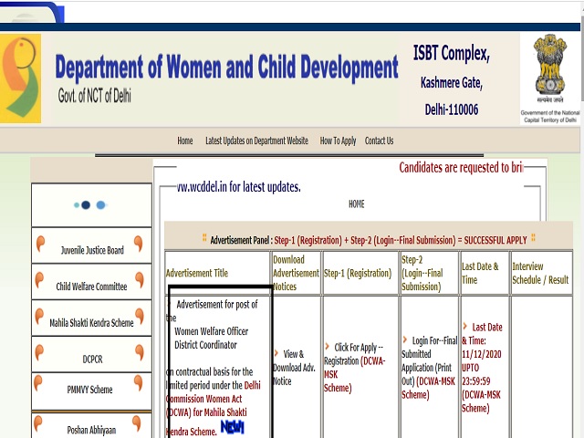Select the small left slider dot
The image size is (584, 438).
[x=77, y=204]
